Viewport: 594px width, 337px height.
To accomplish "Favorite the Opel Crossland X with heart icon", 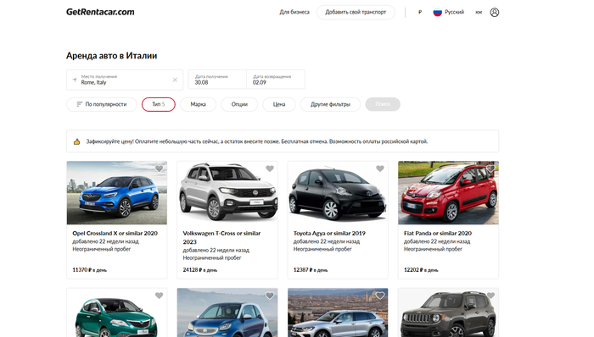I will 160,168.
